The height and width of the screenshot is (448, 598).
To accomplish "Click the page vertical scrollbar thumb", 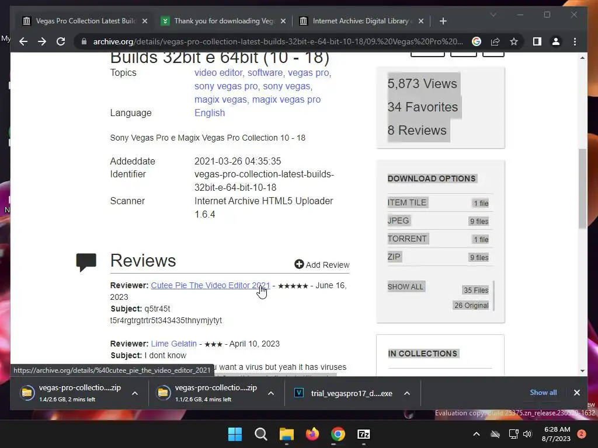I will click(582, 188).
